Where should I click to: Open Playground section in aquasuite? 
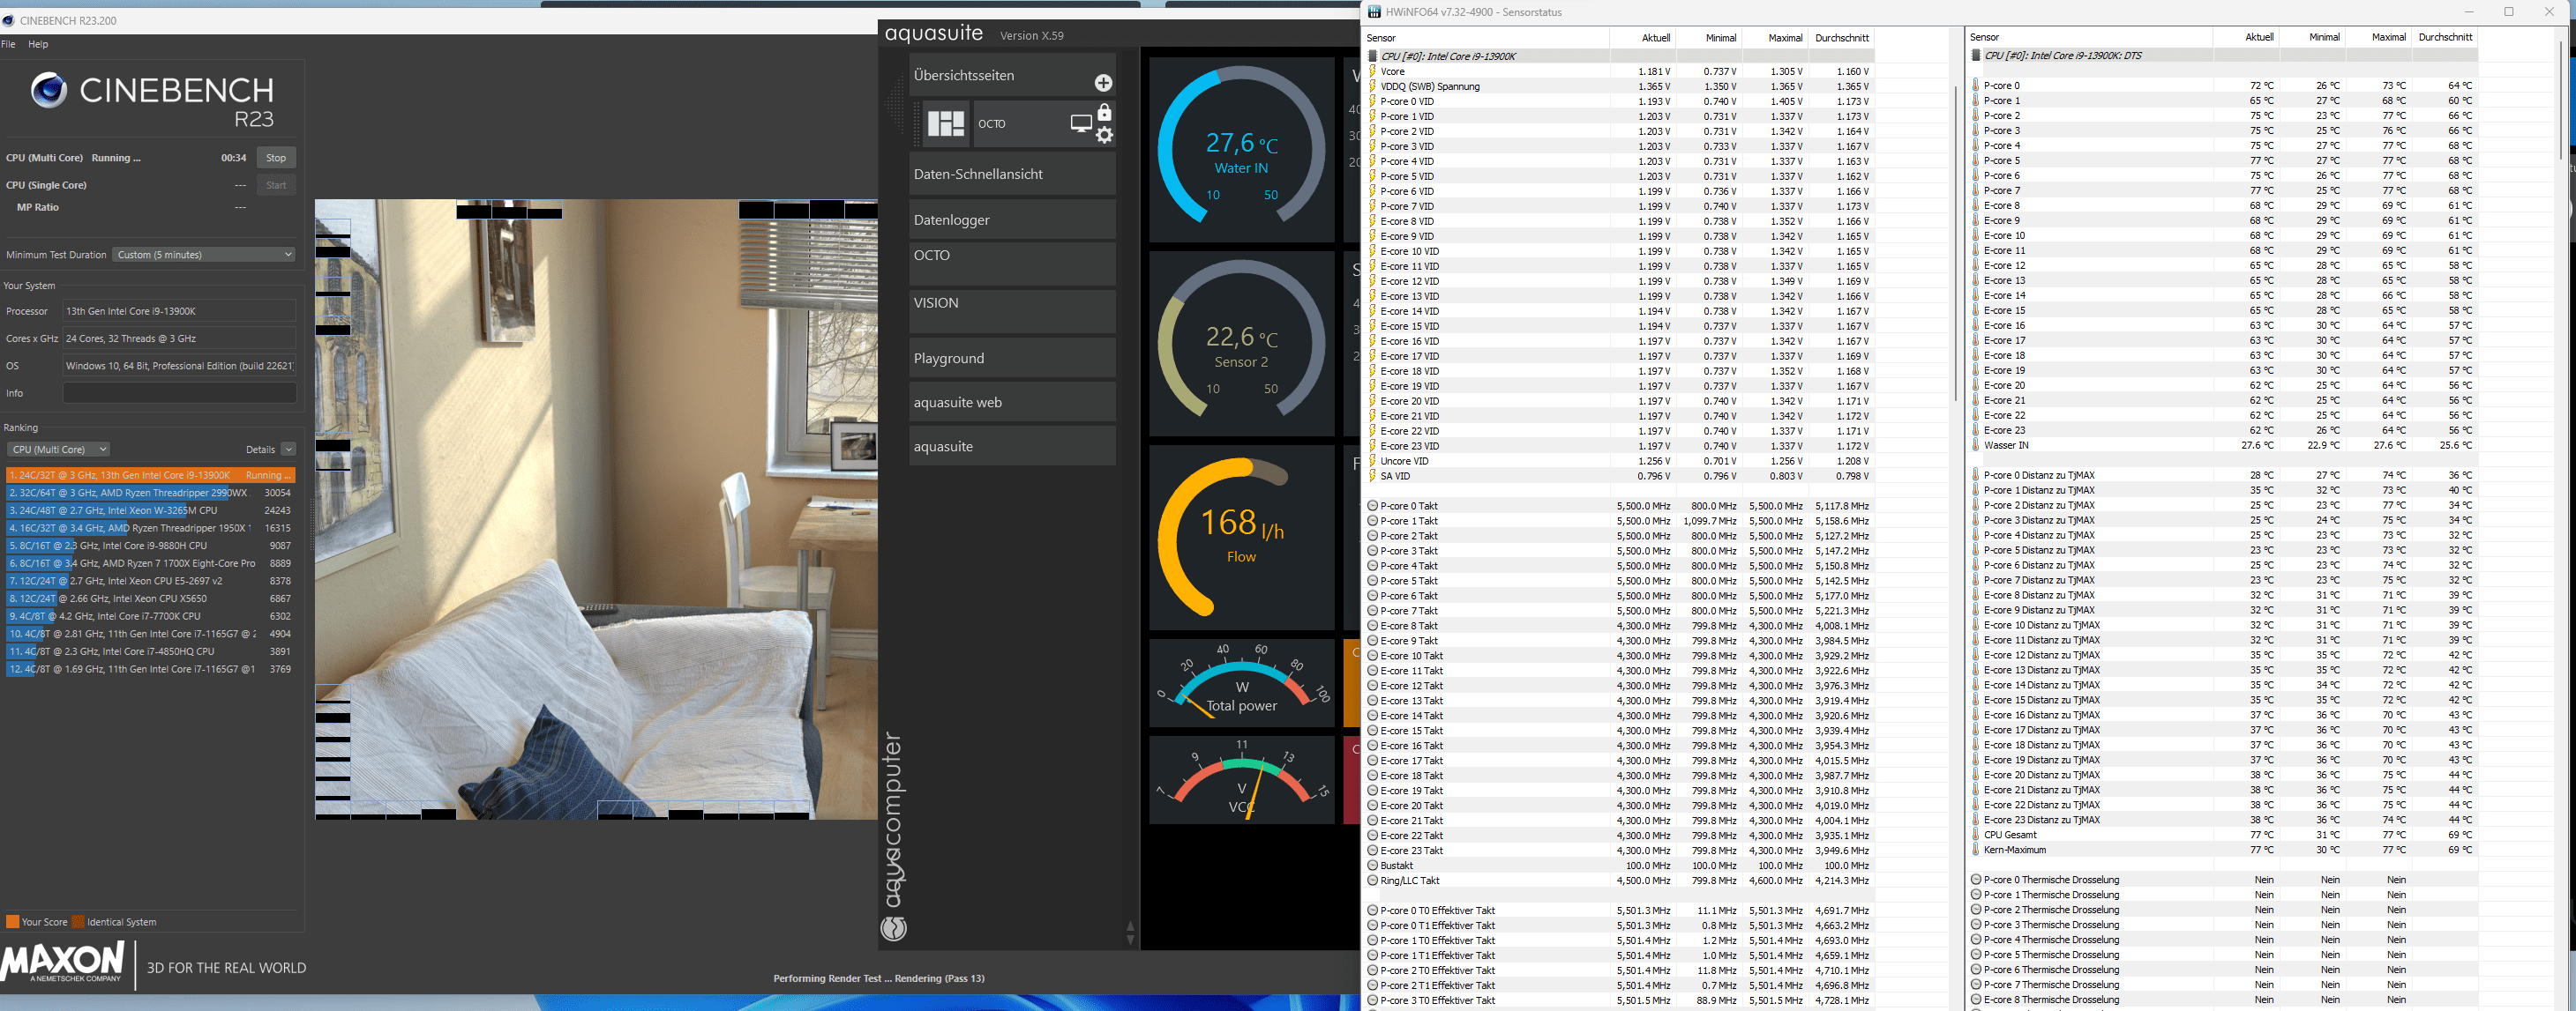pos(1012,358)
